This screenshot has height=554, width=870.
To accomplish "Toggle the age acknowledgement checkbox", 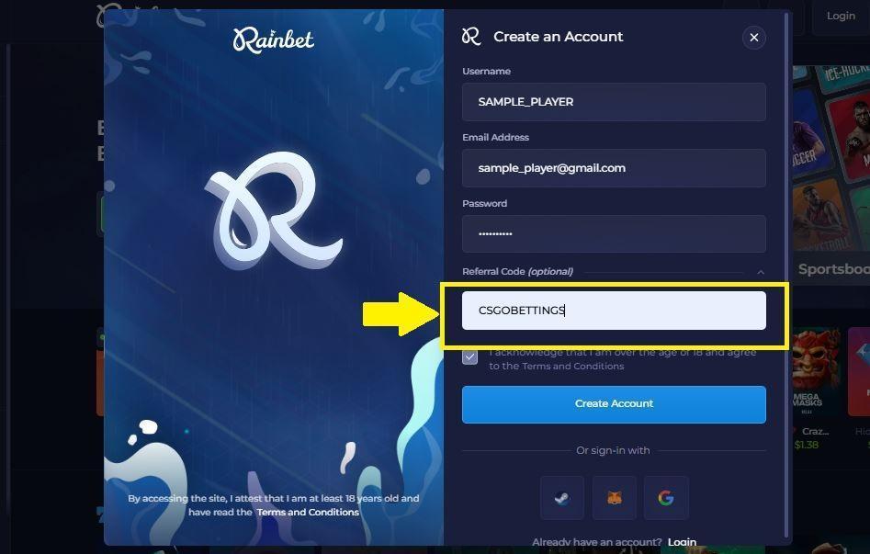I will pyautogui.click(x=470, y=357).
